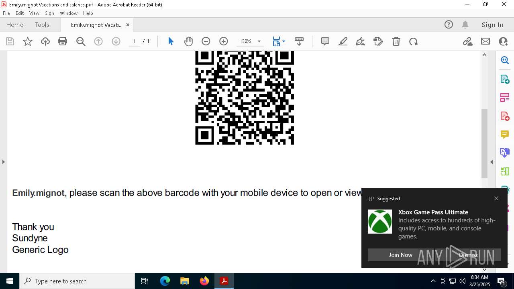Image resolution: width=514 pixels, height=289 pixels.
Task: Open the Comment tool in sidebar
Action: pyautogui.click(x=505, y=134)
